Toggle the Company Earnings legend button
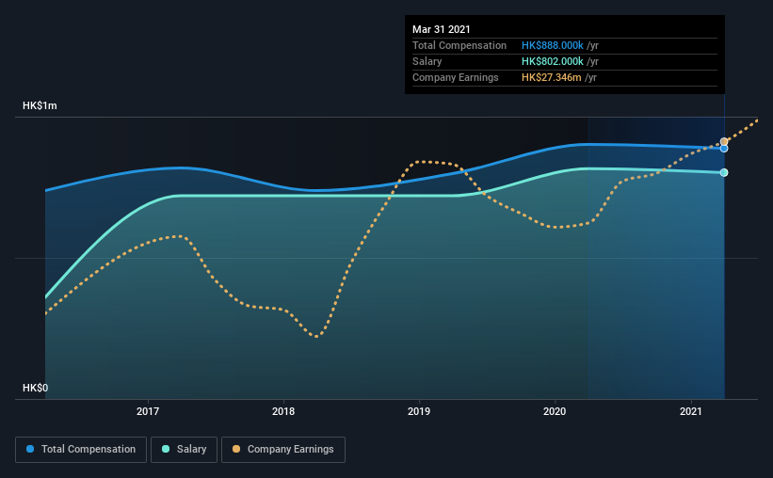This screenshot has height=478, width=773. (x=283, y=450)
